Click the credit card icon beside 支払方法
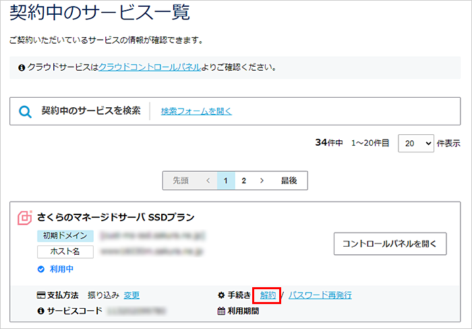The height and width of the screenshot is (329, 472). pos(40,295)
